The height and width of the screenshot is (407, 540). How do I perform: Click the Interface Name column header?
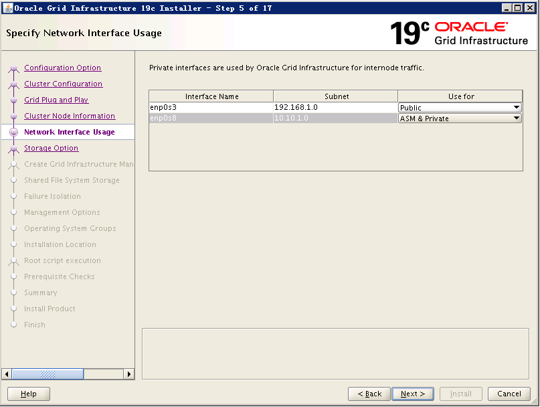click(211, 96)
